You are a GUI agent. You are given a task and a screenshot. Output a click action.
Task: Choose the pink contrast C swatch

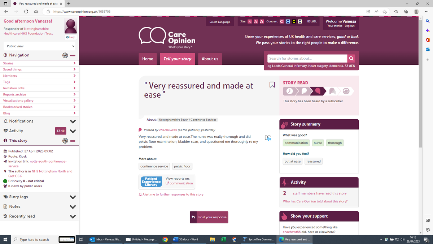(x=281, y=22)
